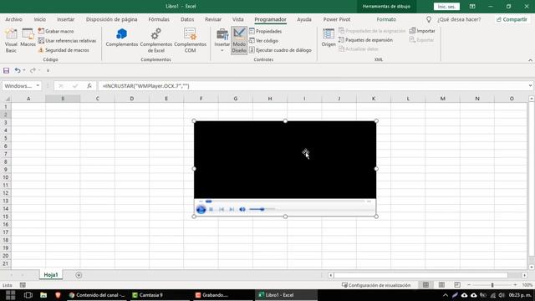Open the Visual Basic editor

[x=11, y=41]
